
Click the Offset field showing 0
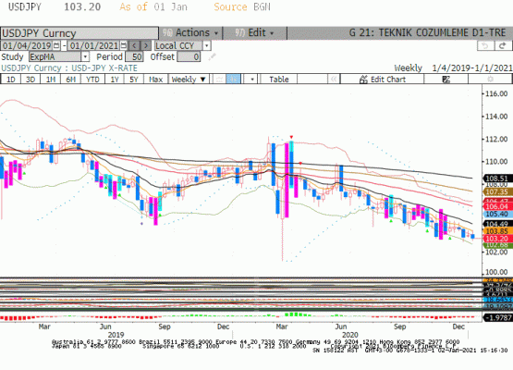(x=189, y=56)
